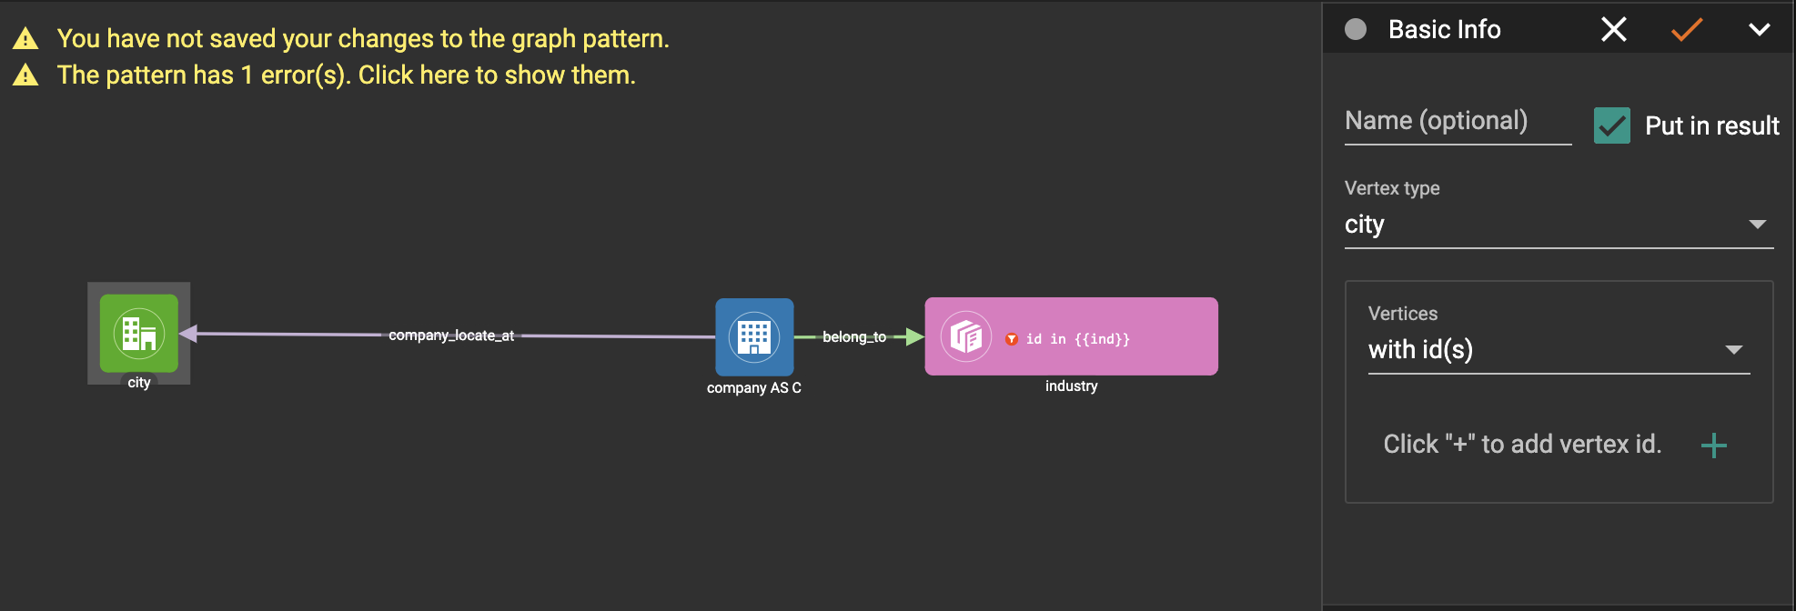Select the green city vertex icon
Viewport: 1796px width, 611px height.
(x=138, y=334)
